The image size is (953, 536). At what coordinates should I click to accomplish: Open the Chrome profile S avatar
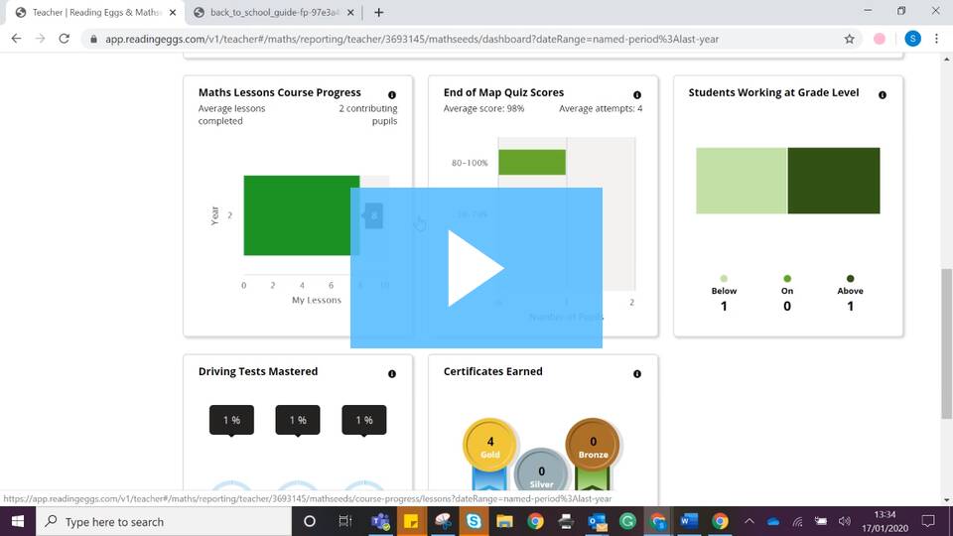tap(912, 39)
